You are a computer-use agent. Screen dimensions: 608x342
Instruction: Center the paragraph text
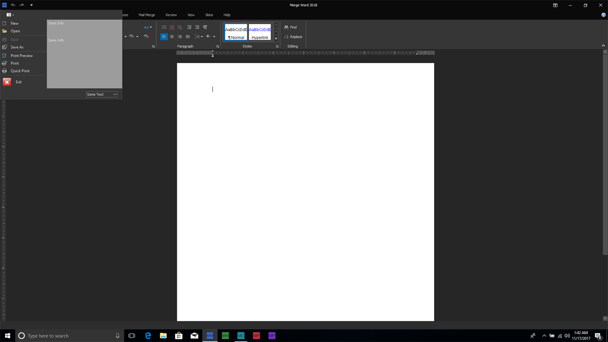[172, 37]
